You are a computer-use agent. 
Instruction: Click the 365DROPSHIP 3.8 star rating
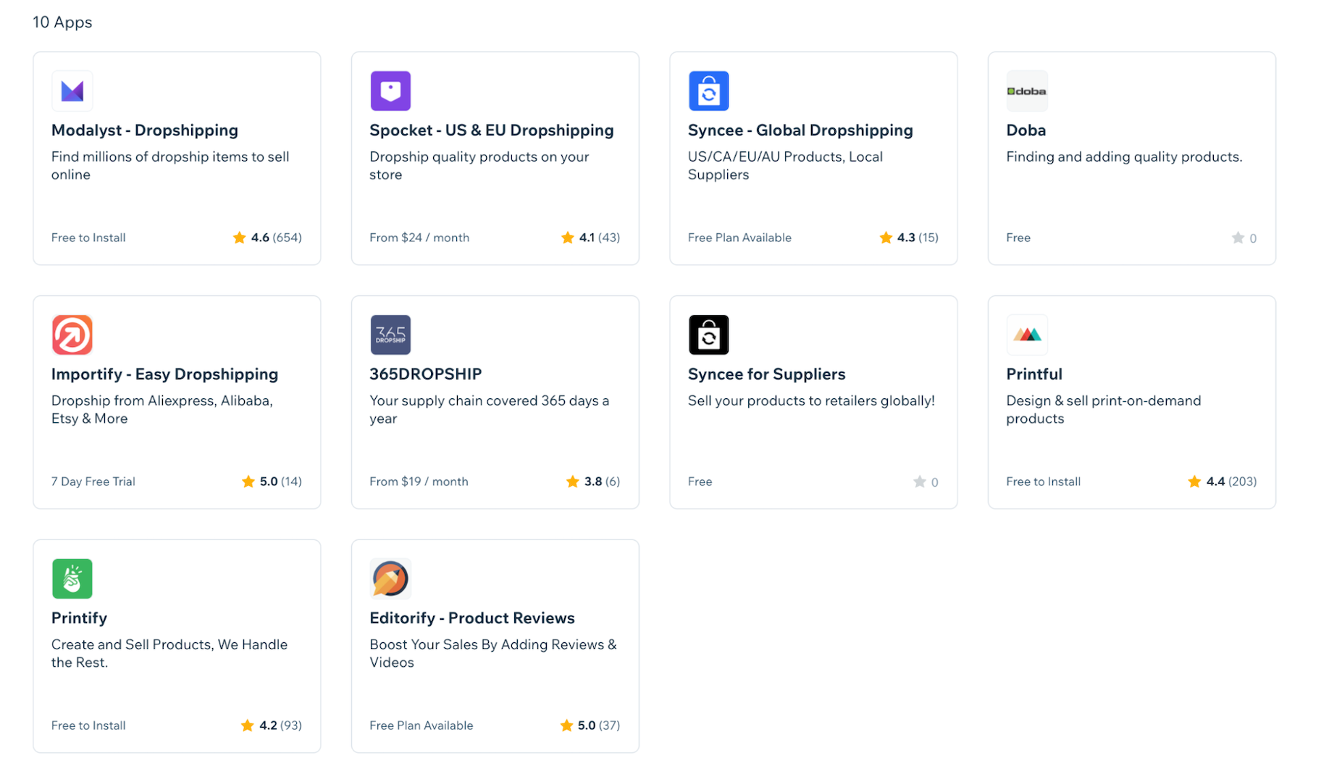point(592,481)
